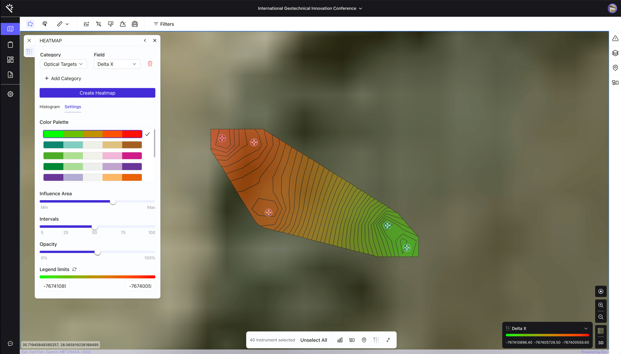
Task: Zoom in on the map
Action: tap(601, 305)
